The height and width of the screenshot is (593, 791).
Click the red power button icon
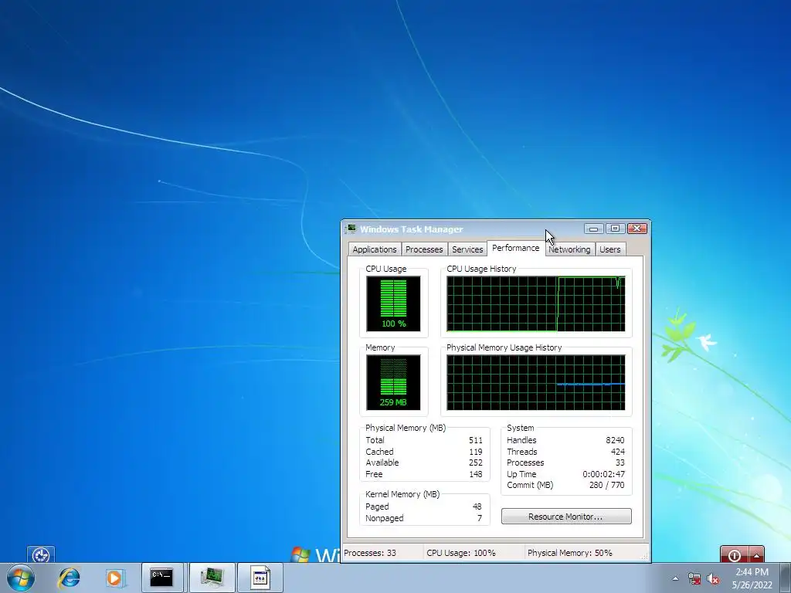pyautogui.click(x=735, y=555)
